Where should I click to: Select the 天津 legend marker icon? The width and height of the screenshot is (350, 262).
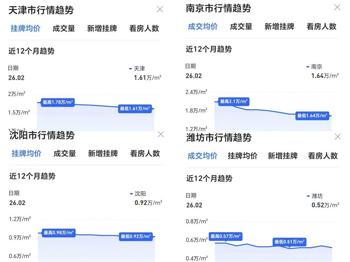pos(131,68)
